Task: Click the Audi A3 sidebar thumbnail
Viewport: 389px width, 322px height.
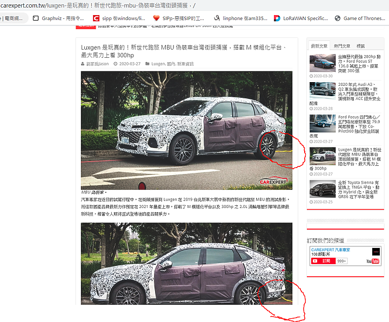Action: [x=323, y=91]
